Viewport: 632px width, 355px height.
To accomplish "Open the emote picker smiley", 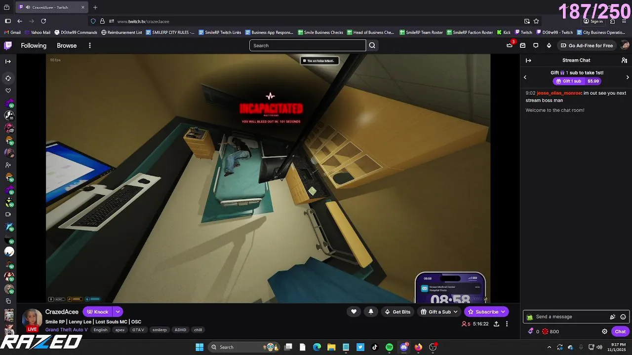I will click(x=623, y=317).
